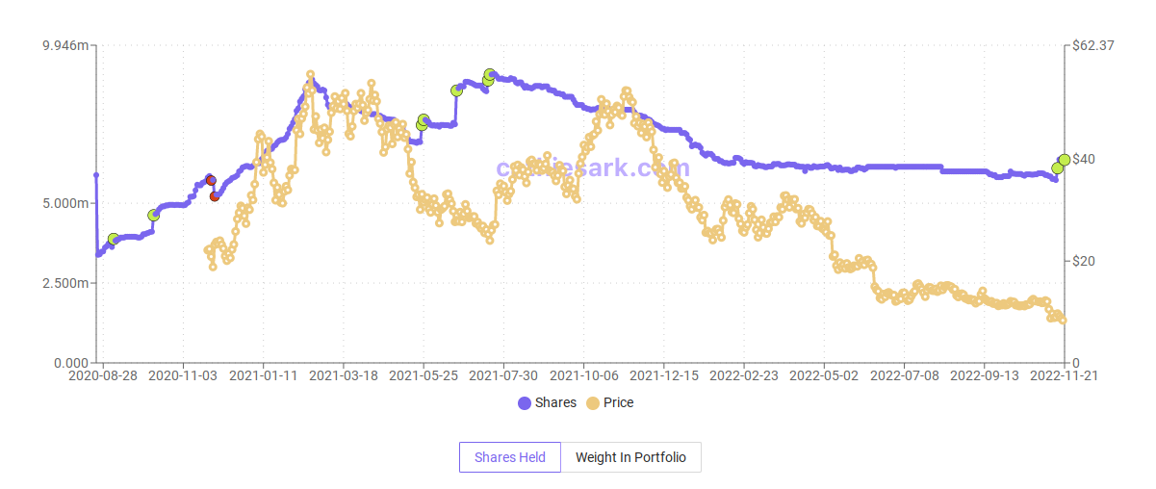
Task: Click the first green marker near 2020-08-28
Action: click(114, 239)
